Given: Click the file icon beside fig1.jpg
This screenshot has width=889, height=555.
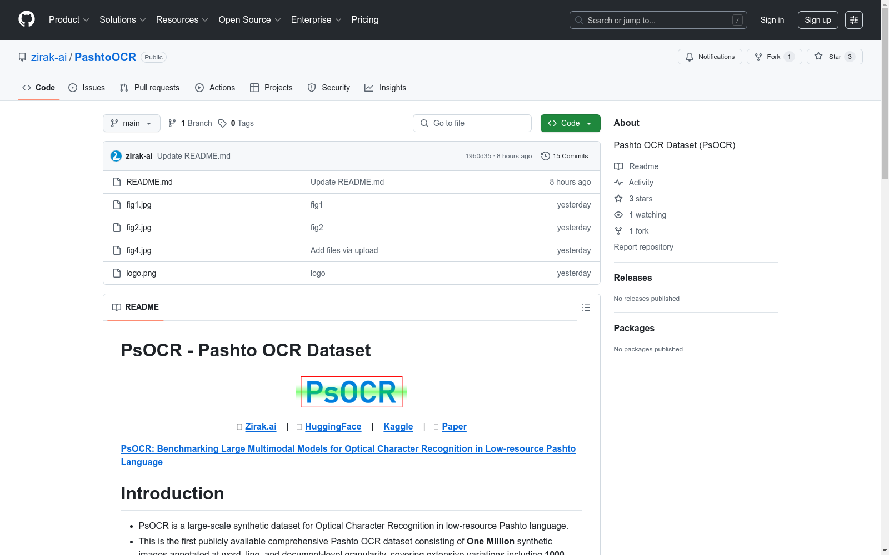Looking at the screenshot, I should [x=117, y=205].
